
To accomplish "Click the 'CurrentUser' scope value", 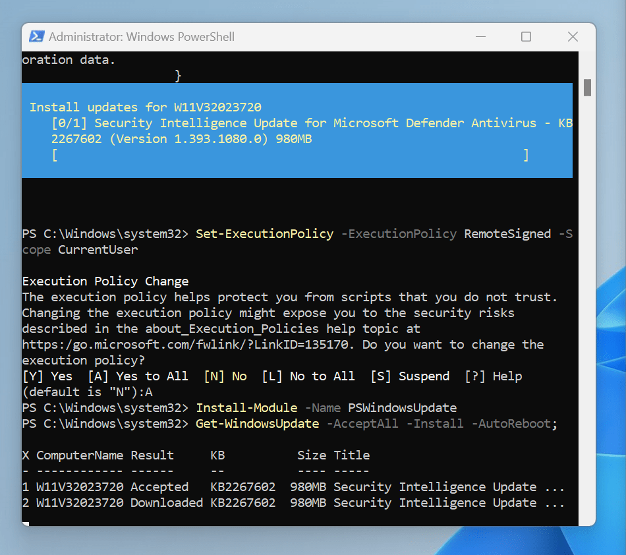I will 98,250.
